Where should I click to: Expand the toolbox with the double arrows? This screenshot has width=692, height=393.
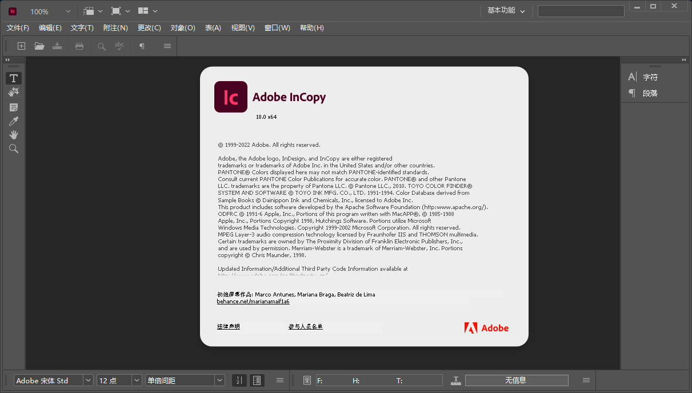coord(8,60)
